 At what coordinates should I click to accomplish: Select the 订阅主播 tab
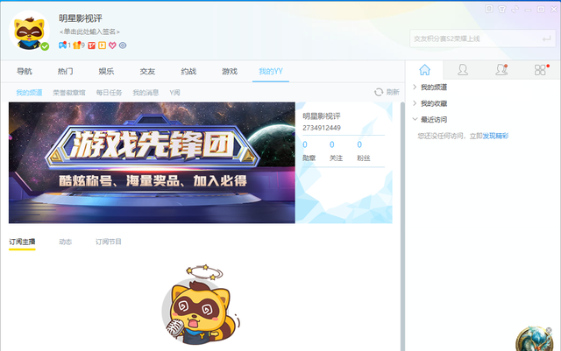pos(22,242)
